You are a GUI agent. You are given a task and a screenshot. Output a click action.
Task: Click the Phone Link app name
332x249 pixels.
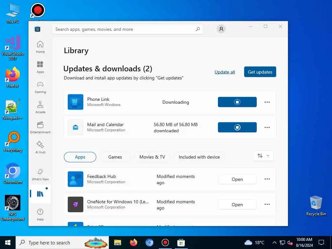(x=98, y=99)
